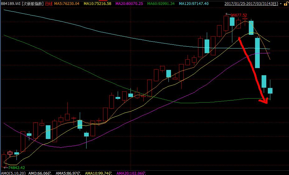The height and width of the screenshot is (175, 289).
Task: Click the AMA10:99.74亿 value
Action: pos(98,173)
